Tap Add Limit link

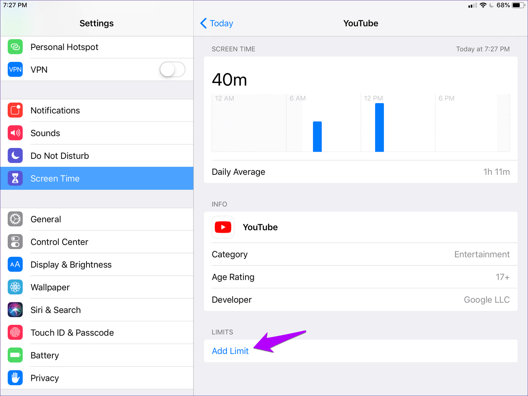pyautogui.click(x=230, y=351)
